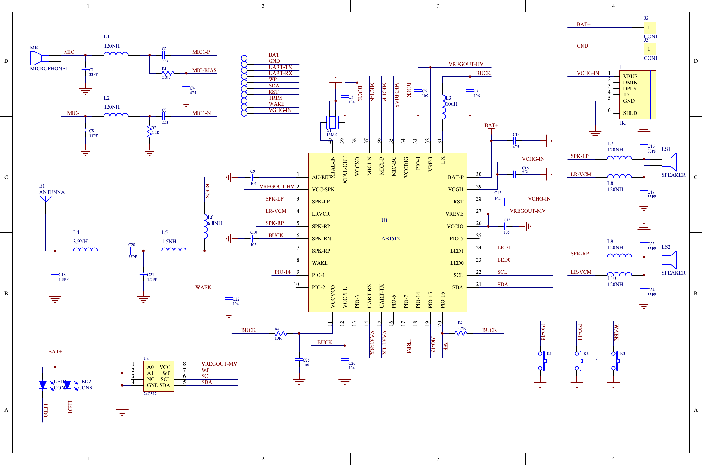Click the ANTENNA component label
Viewport: 702px width, 465px height.
(x=52, y=192)
